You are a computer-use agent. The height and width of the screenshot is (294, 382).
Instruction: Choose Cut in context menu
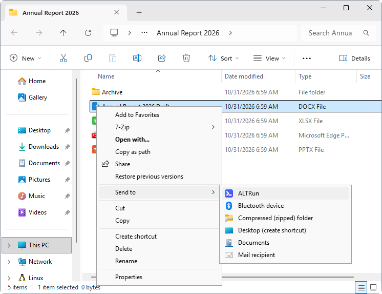[x=159, y=208]
